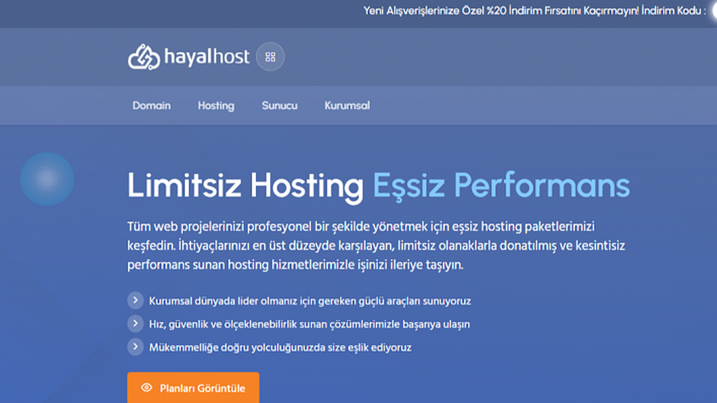Click the decorative dotted blue circle
This screenshot has height=403, width=717.
(x=47, y=179)
